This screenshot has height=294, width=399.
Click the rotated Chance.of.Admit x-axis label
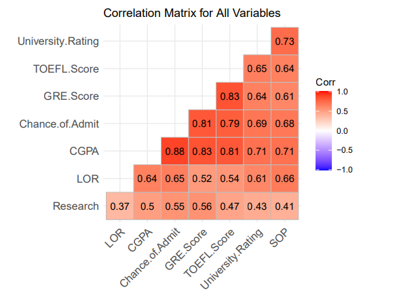coord(150,257)
